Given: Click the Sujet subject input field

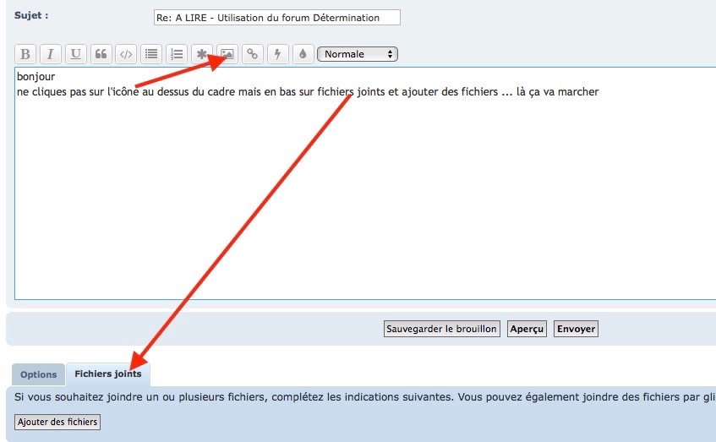Looking at the screenshot, I should pos(277,18).
